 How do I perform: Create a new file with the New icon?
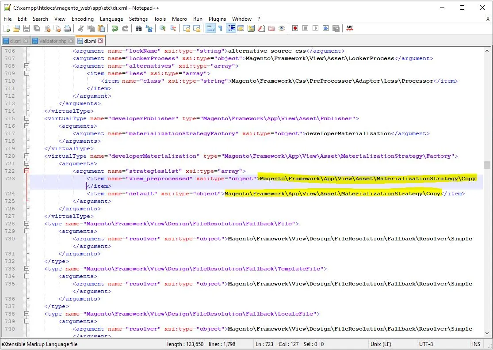(6, 29)
